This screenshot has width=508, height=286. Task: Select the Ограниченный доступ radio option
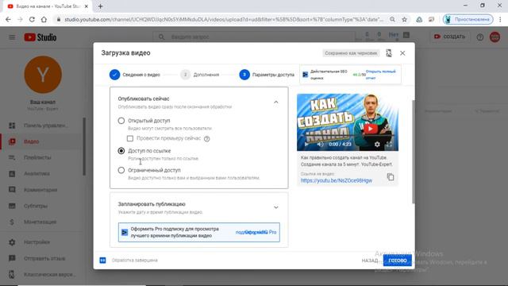[121, 170]
